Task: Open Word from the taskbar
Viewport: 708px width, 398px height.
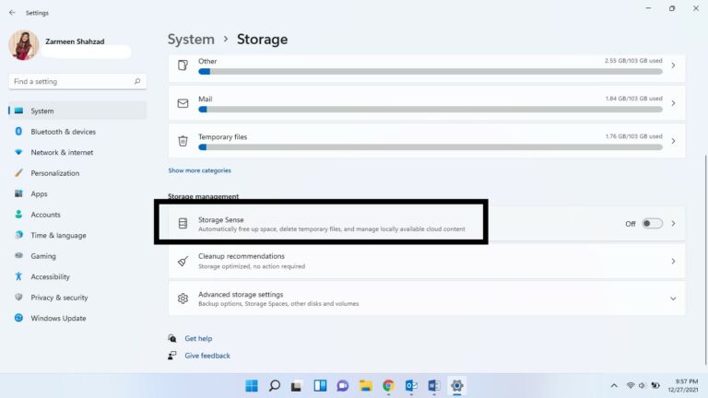Action: [x=434, y=386]
